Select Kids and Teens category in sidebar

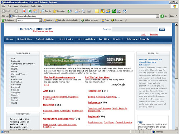point(19,74)
